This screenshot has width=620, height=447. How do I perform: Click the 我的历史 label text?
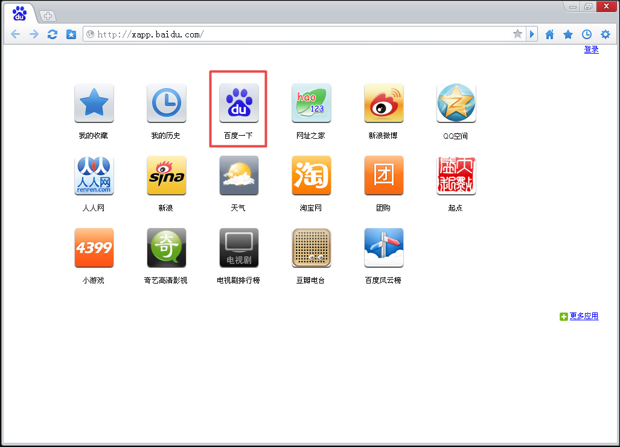pos(165,136)
